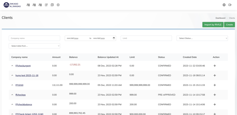Toggle the FFcheckbalance row chevron
This screenshot has height=115, width=237.
point(12,105)
